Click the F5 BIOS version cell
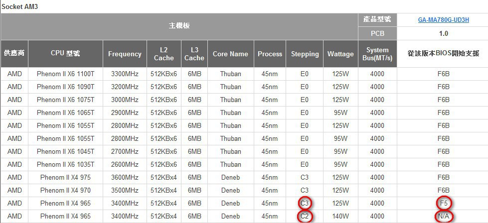 pyautogui.click(x=444, y=204)
